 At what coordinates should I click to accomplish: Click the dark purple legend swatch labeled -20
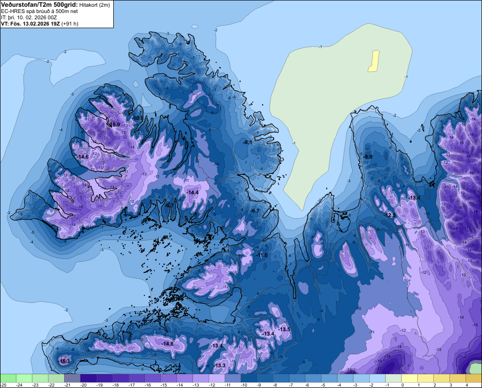tap(88, 378)
